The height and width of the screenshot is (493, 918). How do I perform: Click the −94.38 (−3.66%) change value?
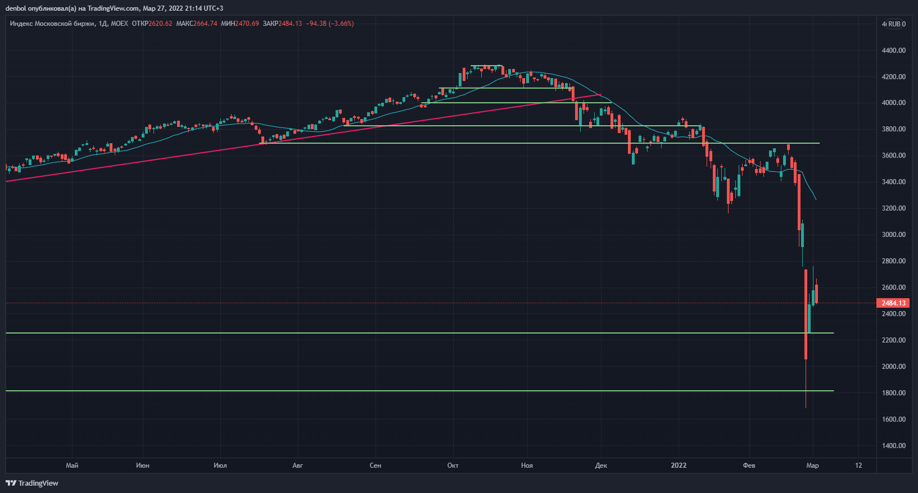pos(330,24)
